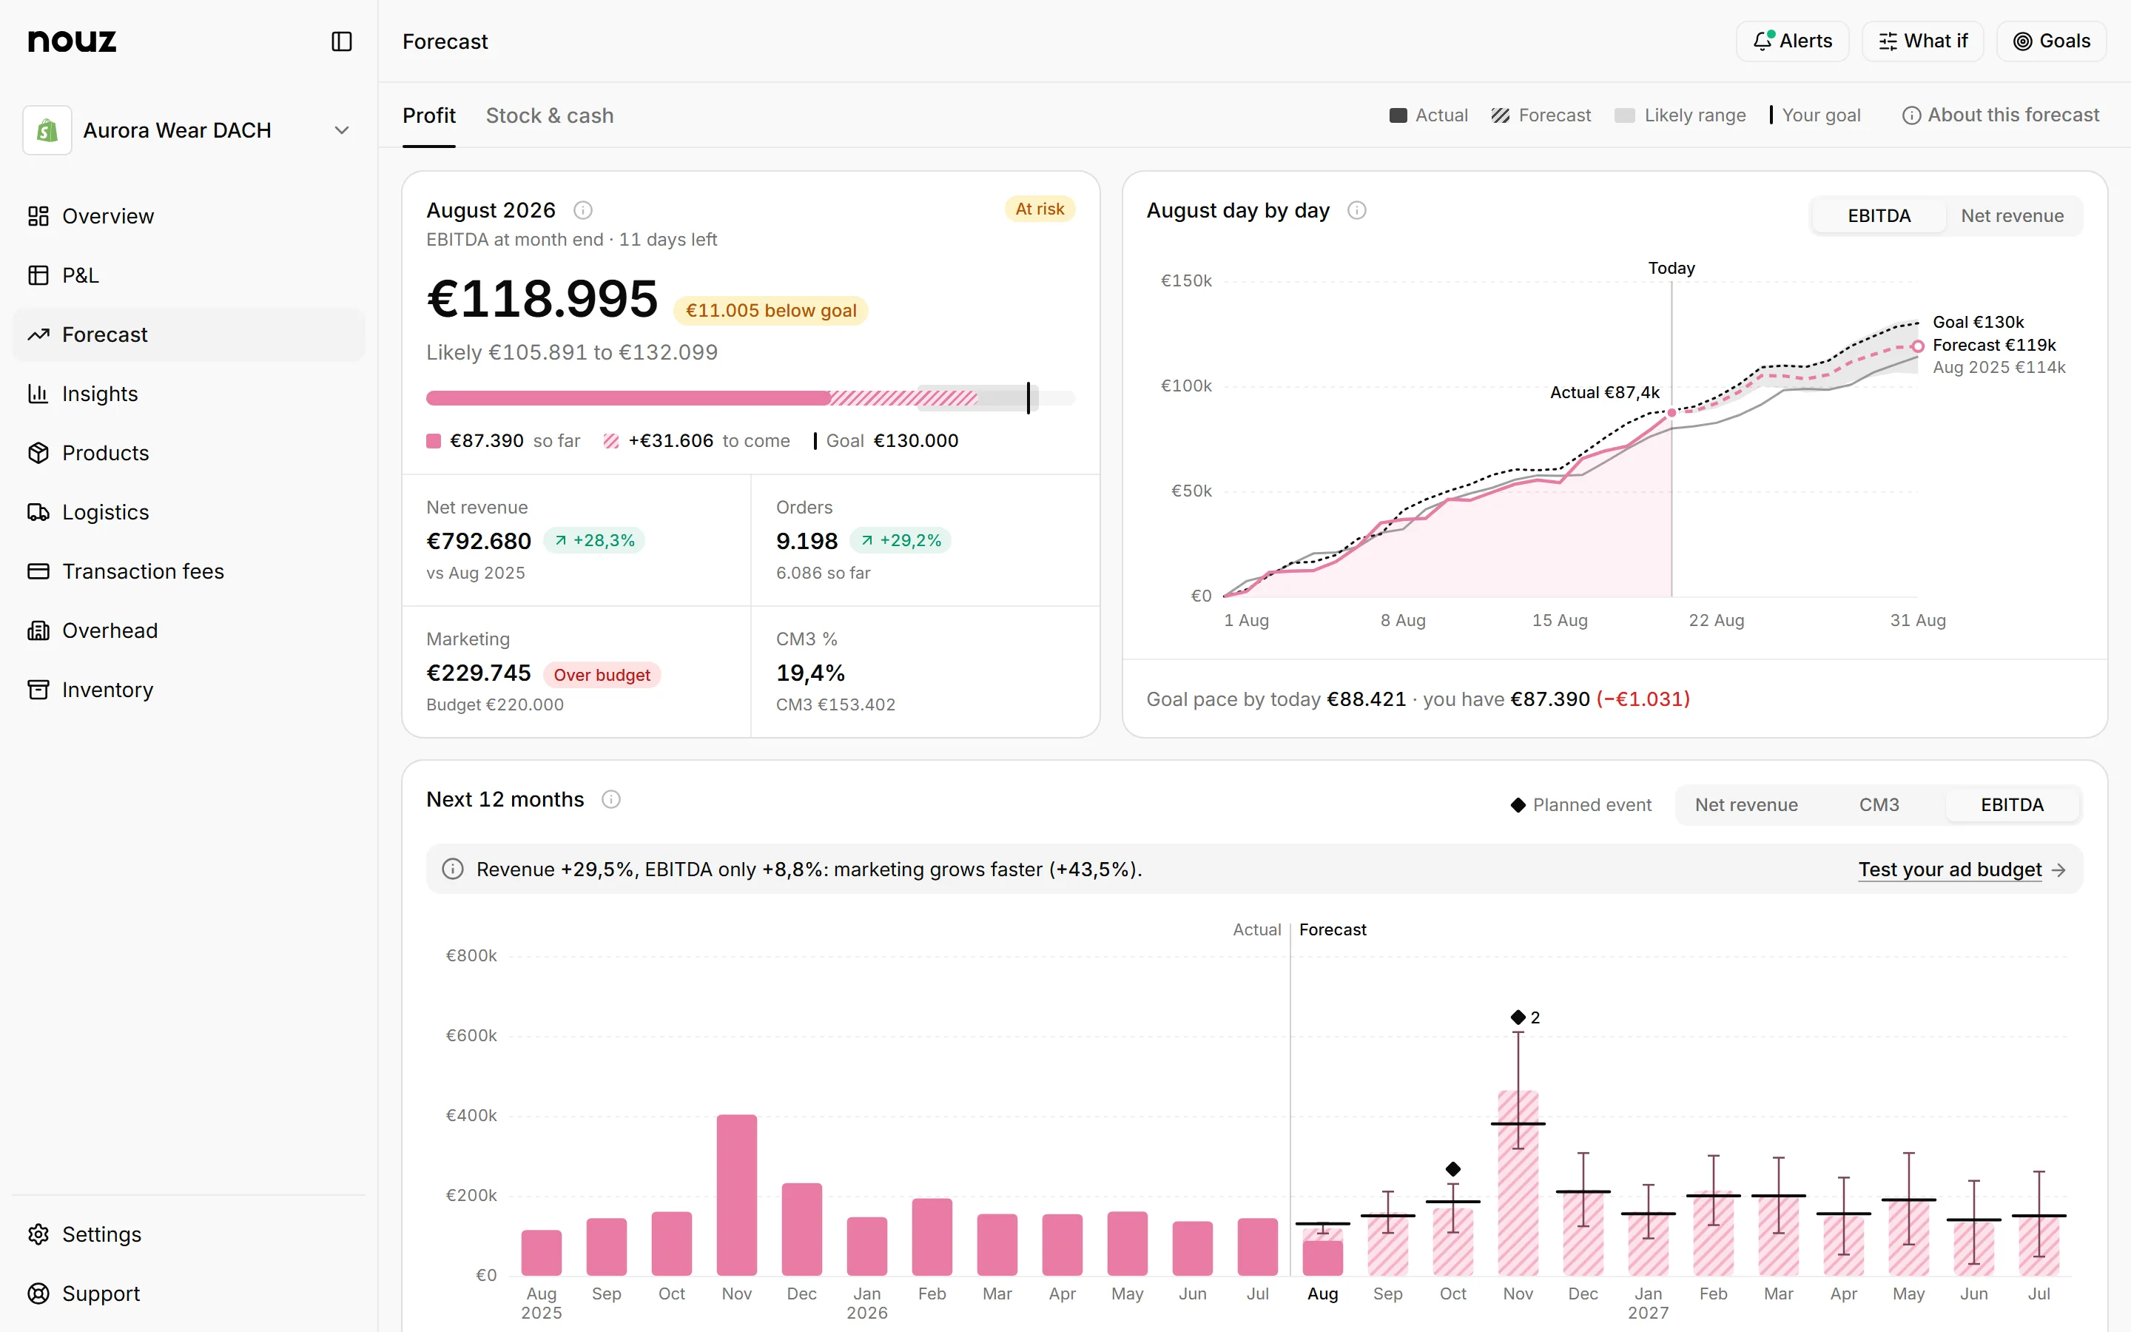Image resolution: width=2131 pixels, height=1332 pixels.
Task: Switch to the Stock & cash tab
Action: coord(550,115)
